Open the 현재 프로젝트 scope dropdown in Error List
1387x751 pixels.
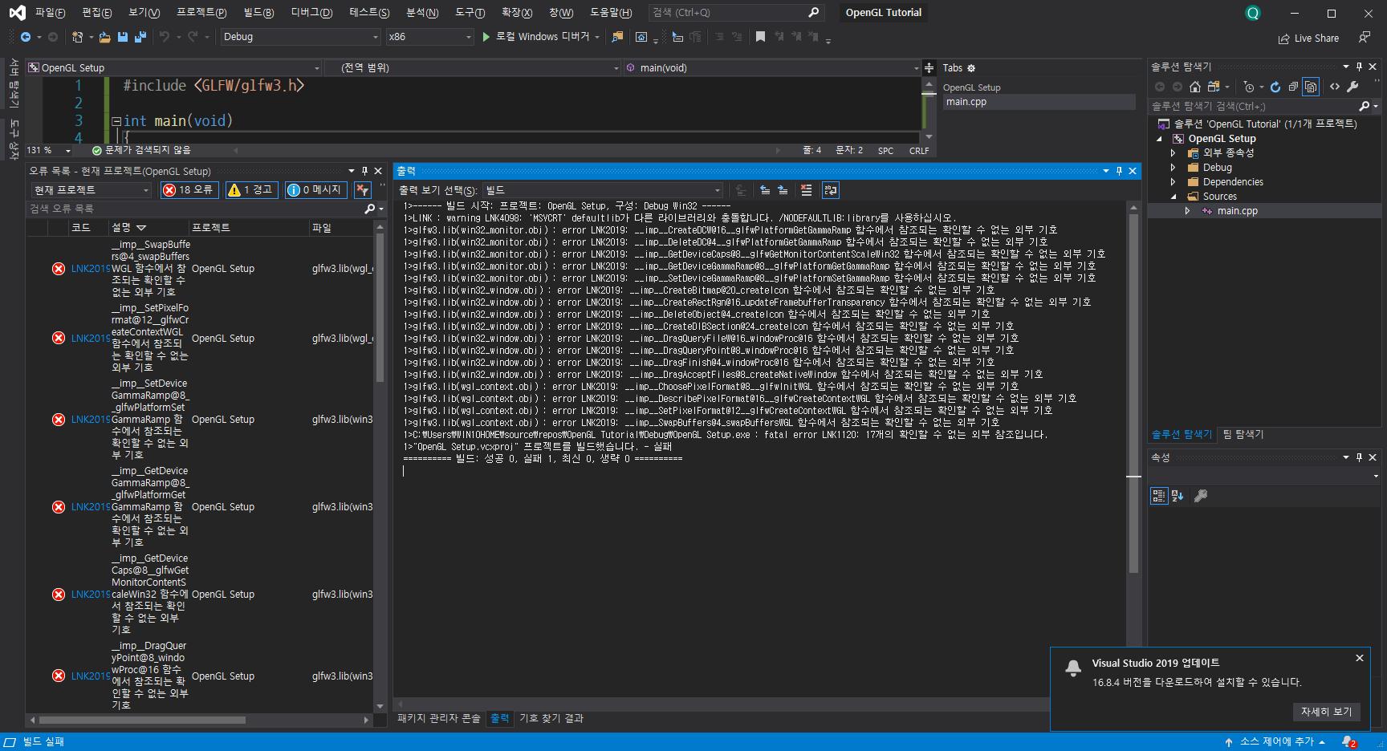click(92, 190)
